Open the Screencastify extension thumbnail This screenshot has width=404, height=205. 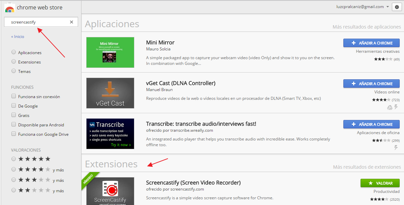click(x=110, y=191)
